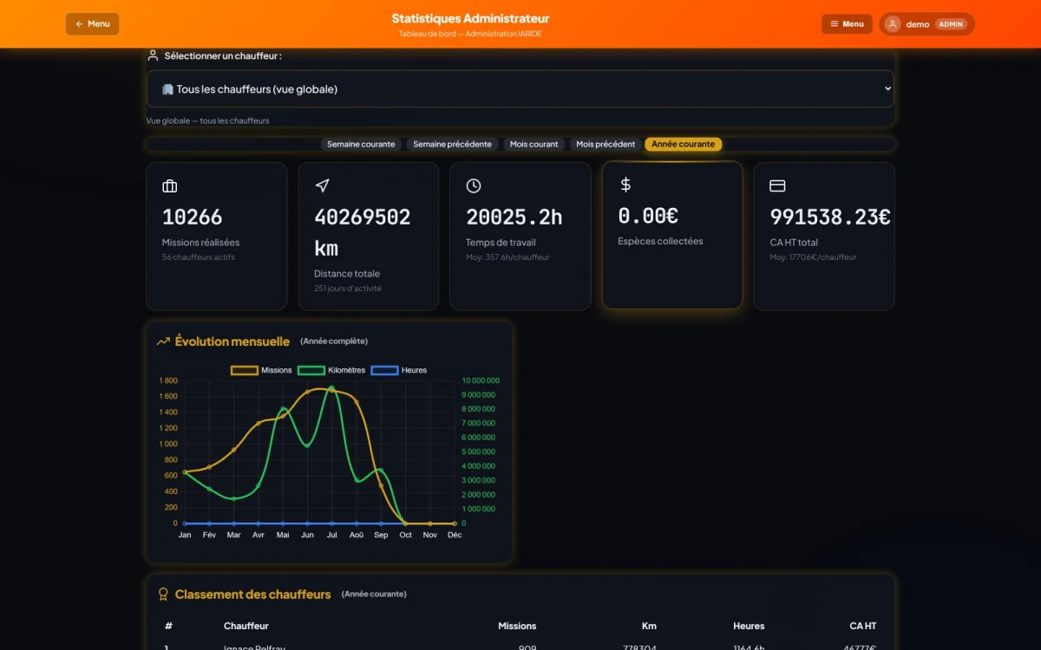1041x650 pixels.
Task: Click the Moy: 357.6h/chauffeur text
Action: click(x=507, y=257)
